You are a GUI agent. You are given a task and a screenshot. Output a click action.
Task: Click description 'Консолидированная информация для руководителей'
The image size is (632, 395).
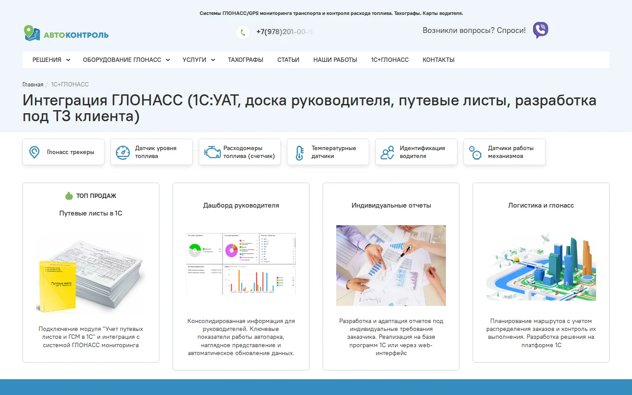coord(241,337)
